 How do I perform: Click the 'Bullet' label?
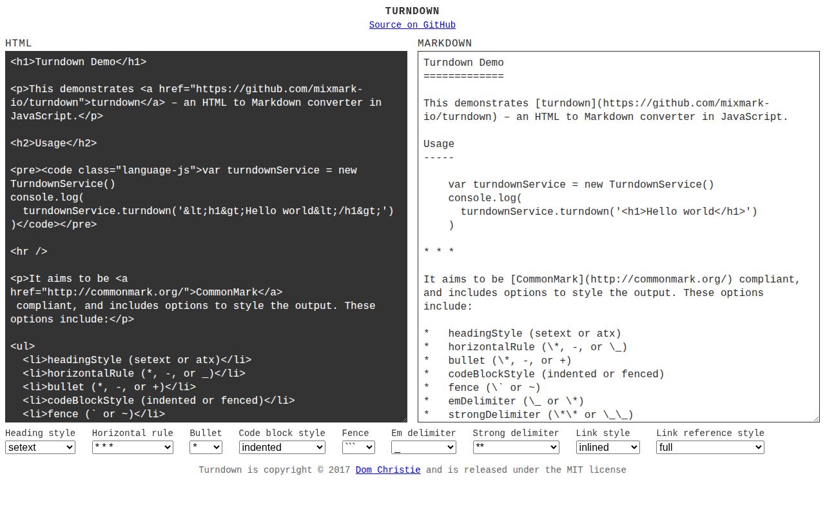click(206, 433)
